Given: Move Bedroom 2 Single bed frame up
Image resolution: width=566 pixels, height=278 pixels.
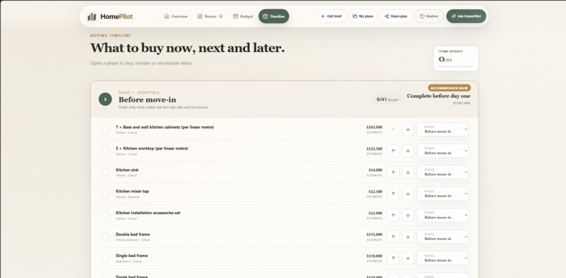Looking at the screenshot, I should 393,258.
